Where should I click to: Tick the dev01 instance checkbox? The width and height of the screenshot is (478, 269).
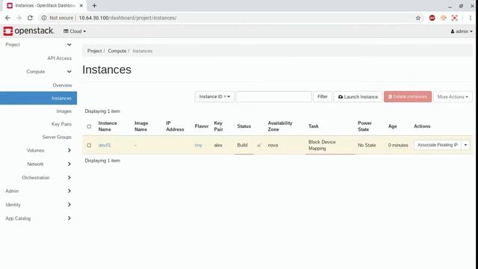(89, 145)
